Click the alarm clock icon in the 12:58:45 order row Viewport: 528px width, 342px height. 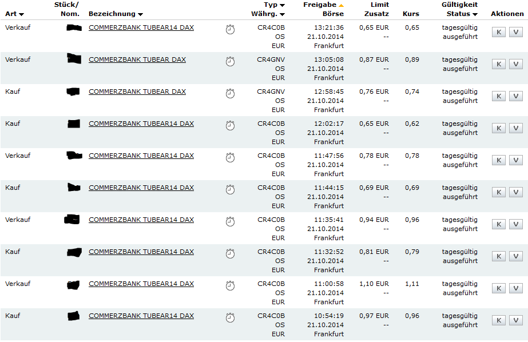pos(230,94)
